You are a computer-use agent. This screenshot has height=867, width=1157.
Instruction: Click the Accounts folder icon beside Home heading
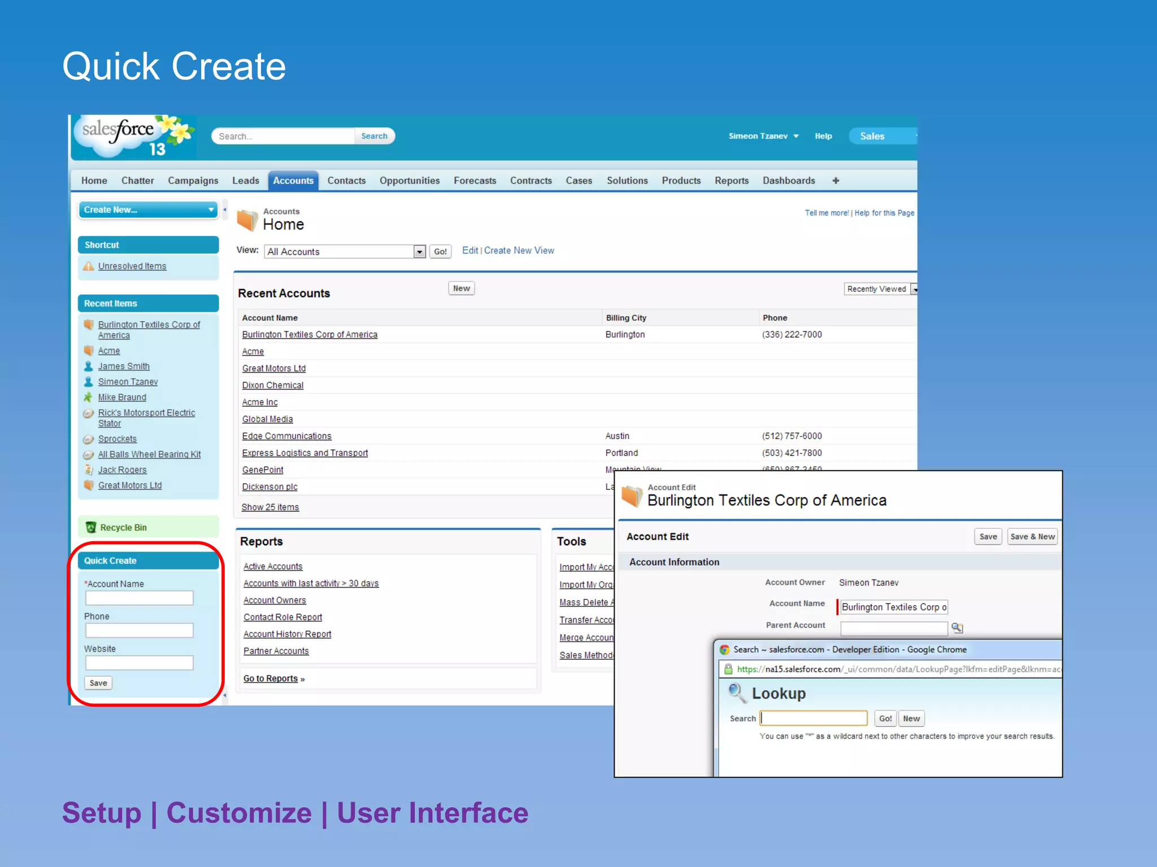(x=247, y=220)
